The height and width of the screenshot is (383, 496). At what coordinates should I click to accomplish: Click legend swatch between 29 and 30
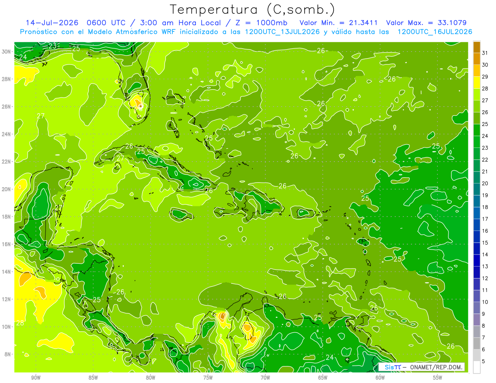click(x=477, y=71)
